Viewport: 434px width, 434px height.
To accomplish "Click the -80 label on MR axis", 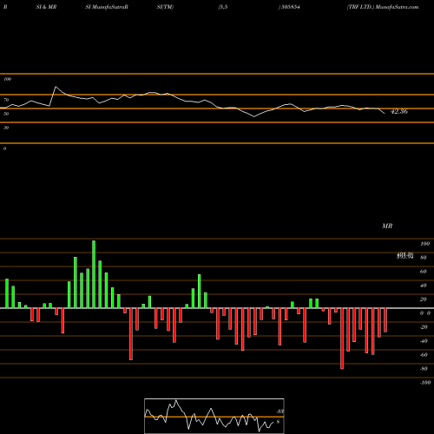I will pos(424,369).
